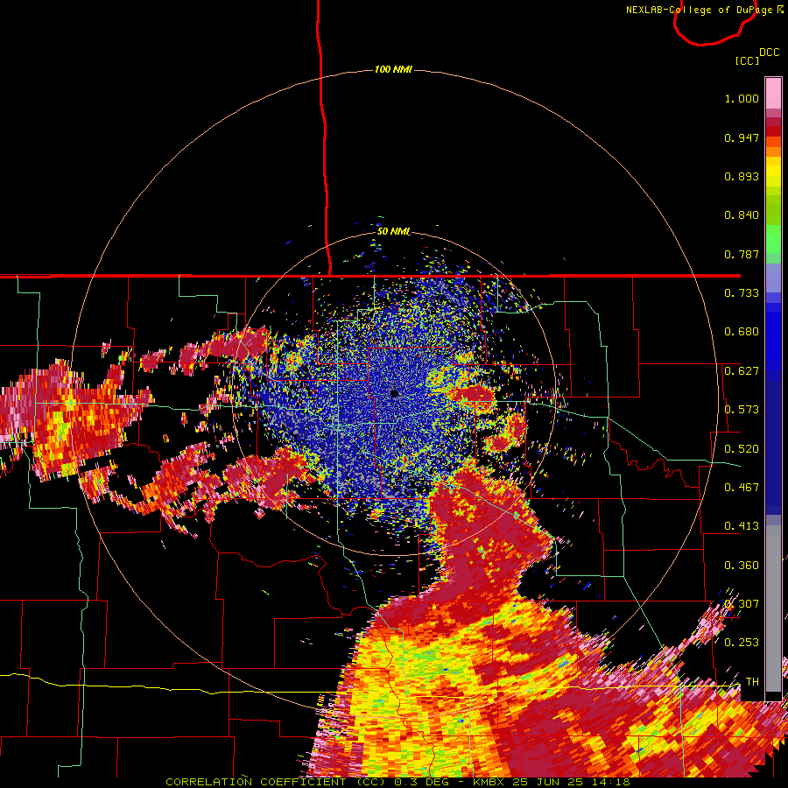
Task: Click the 0.840 legend value
Action: (x=742, y=215)
